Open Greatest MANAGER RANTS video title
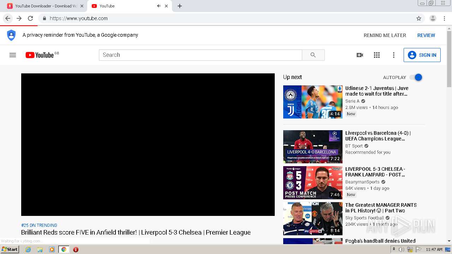The image size is (452, 254). [381, 208]
